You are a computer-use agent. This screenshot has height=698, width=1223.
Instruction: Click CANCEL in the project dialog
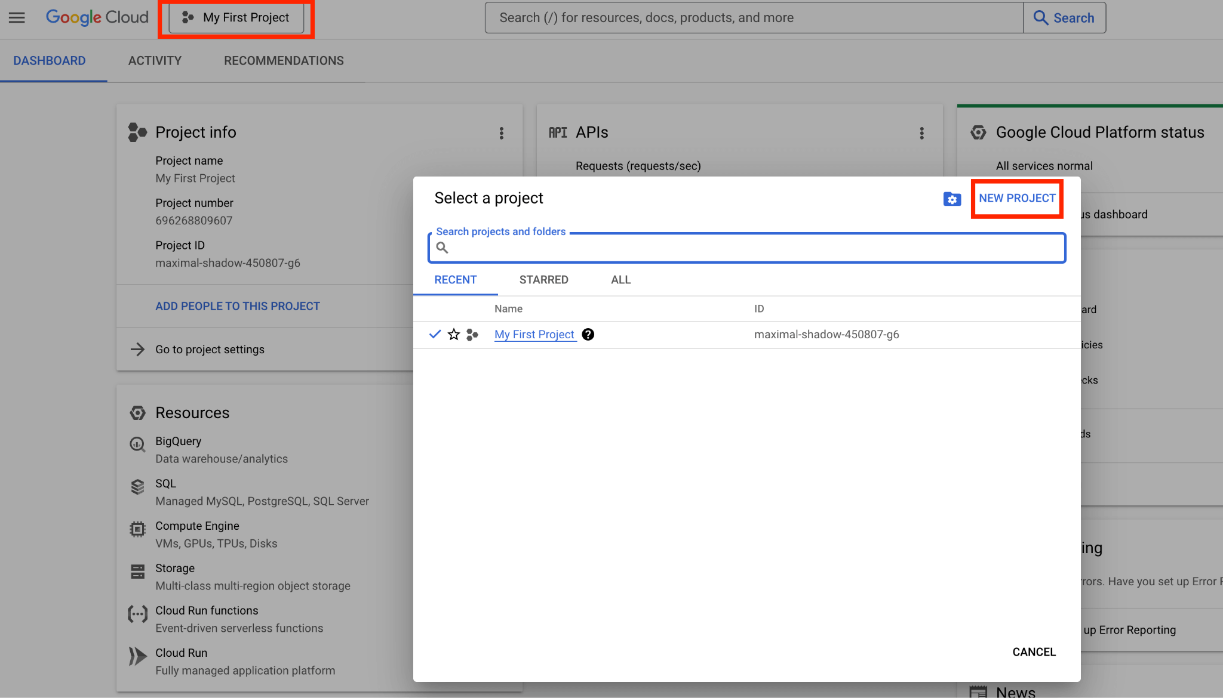coord(1034,652)
